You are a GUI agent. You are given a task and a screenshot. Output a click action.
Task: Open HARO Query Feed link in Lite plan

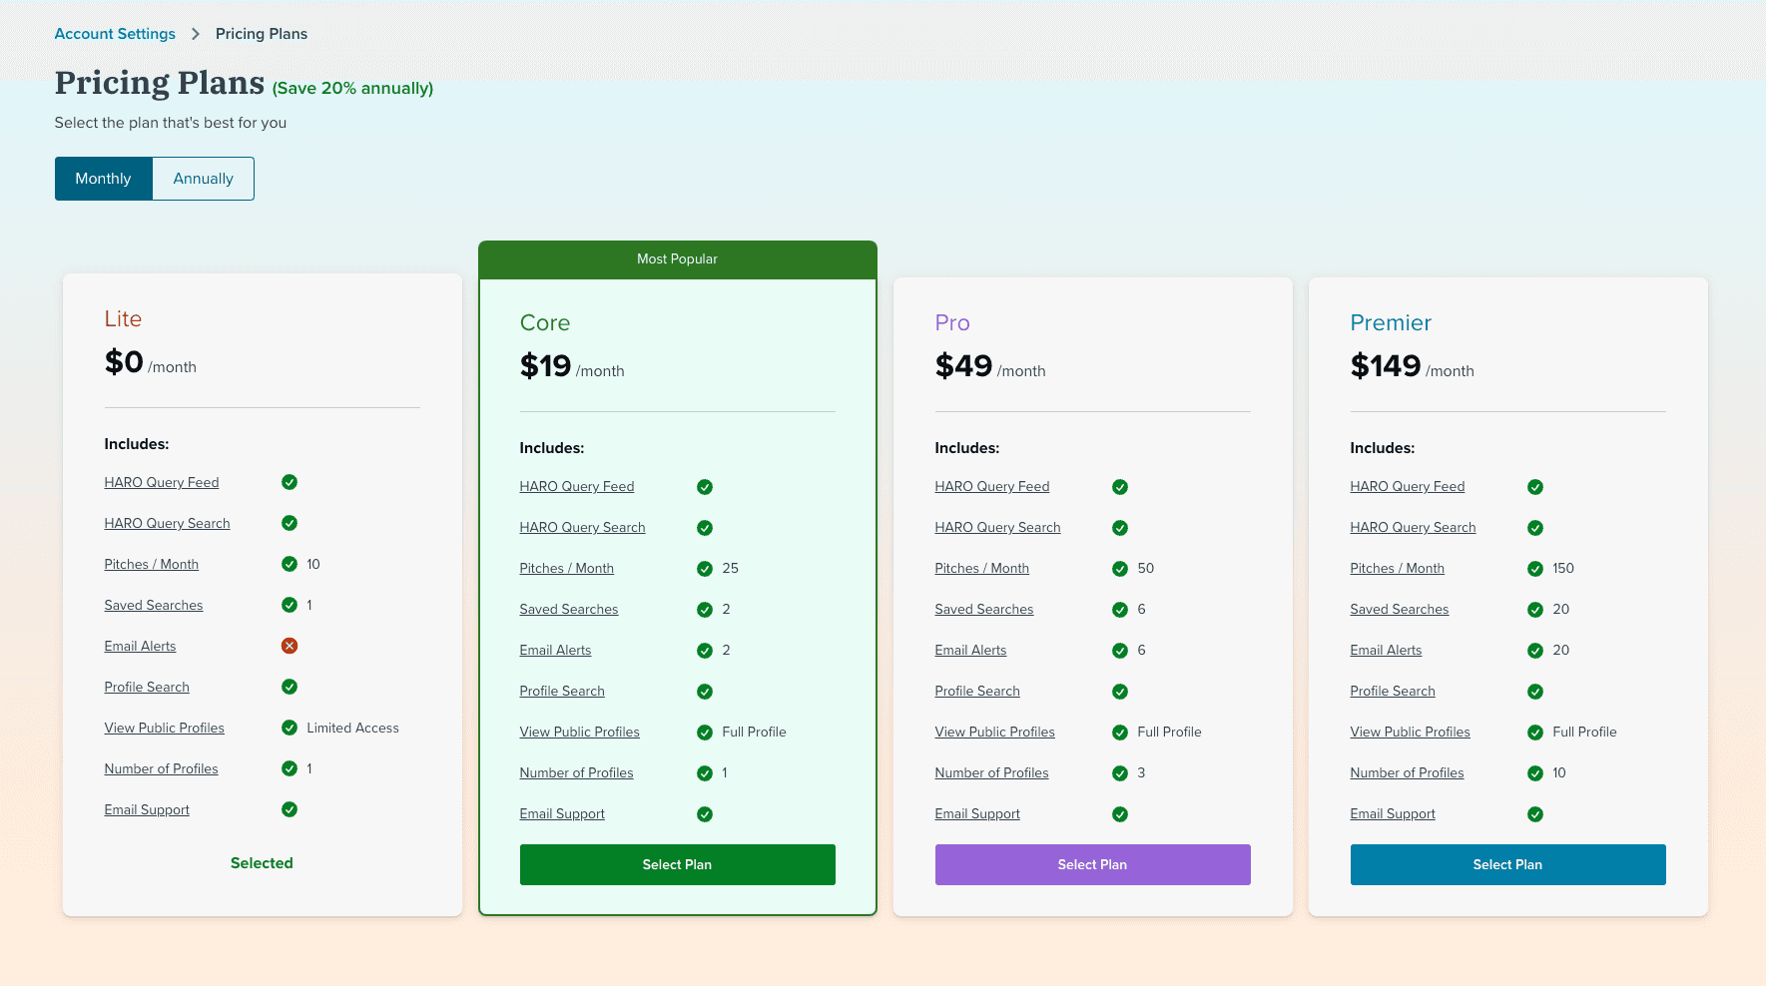tap(162, 482)
